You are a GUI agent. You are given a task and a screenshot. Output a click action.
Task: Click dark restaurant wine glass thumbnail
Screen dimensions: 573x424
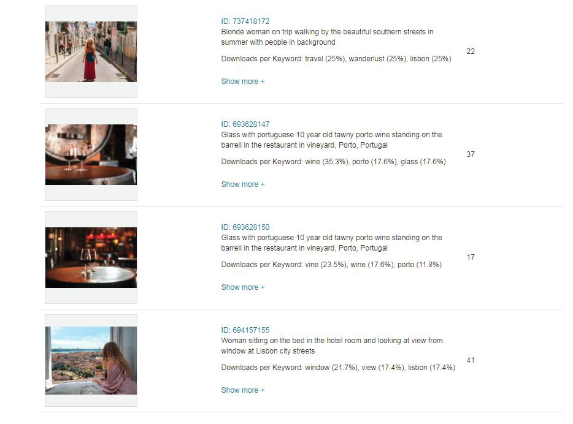[91, 257]
